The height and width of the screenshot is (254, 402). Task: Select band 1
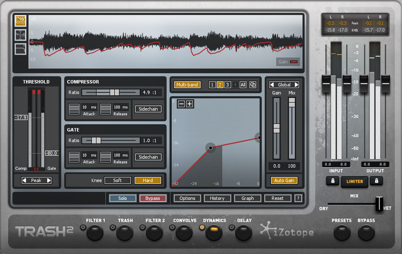pos(212,85)
